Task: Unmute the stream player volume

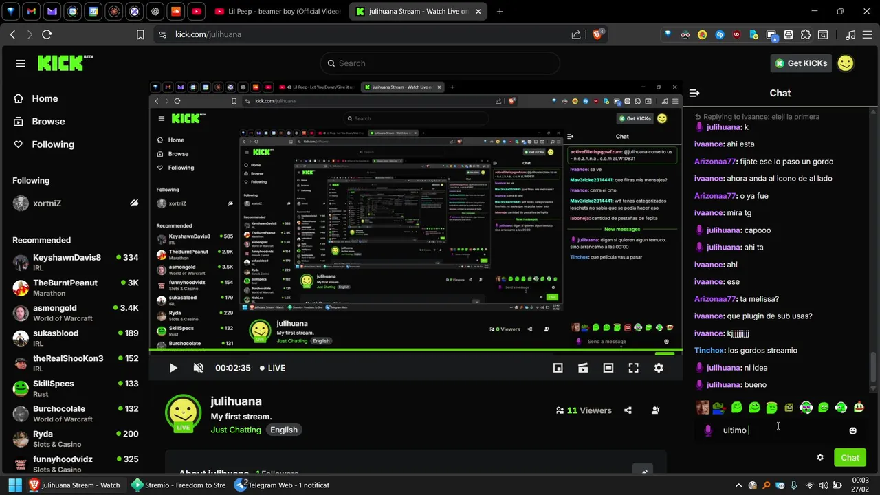Action: pyautogui.click(x=199, y=368)
